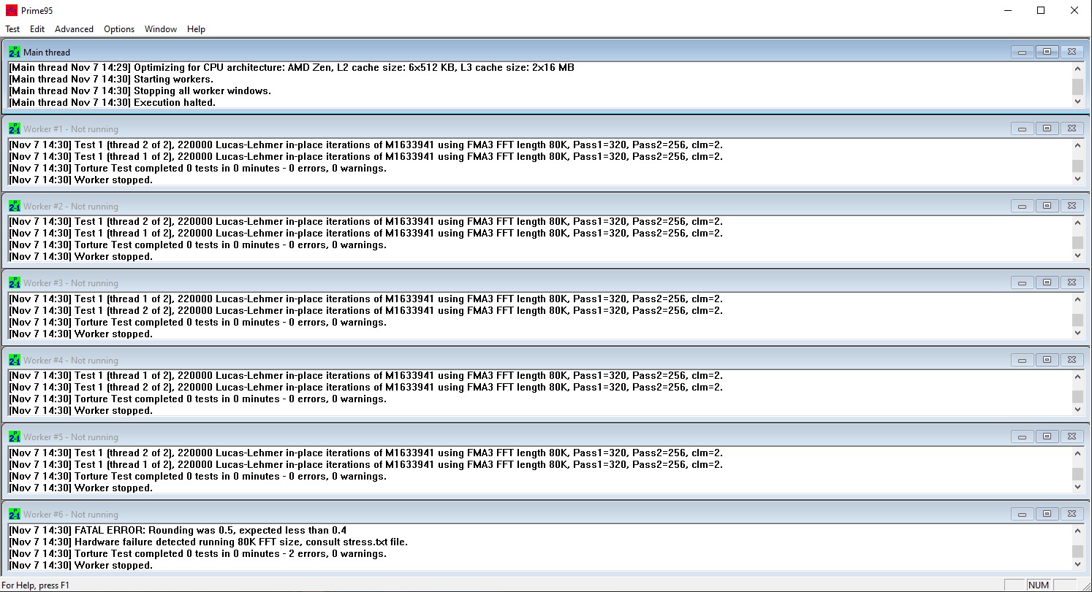
Task: Minimize the Worker #4 child window
Action: click(x=1023, y=360)
